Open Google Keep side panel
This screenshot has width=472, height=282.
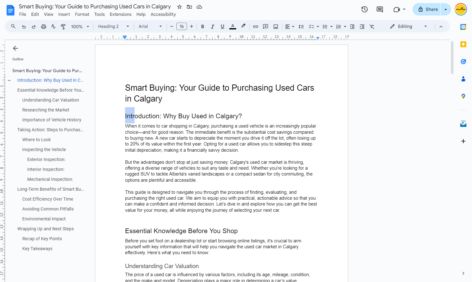[463, 44]
